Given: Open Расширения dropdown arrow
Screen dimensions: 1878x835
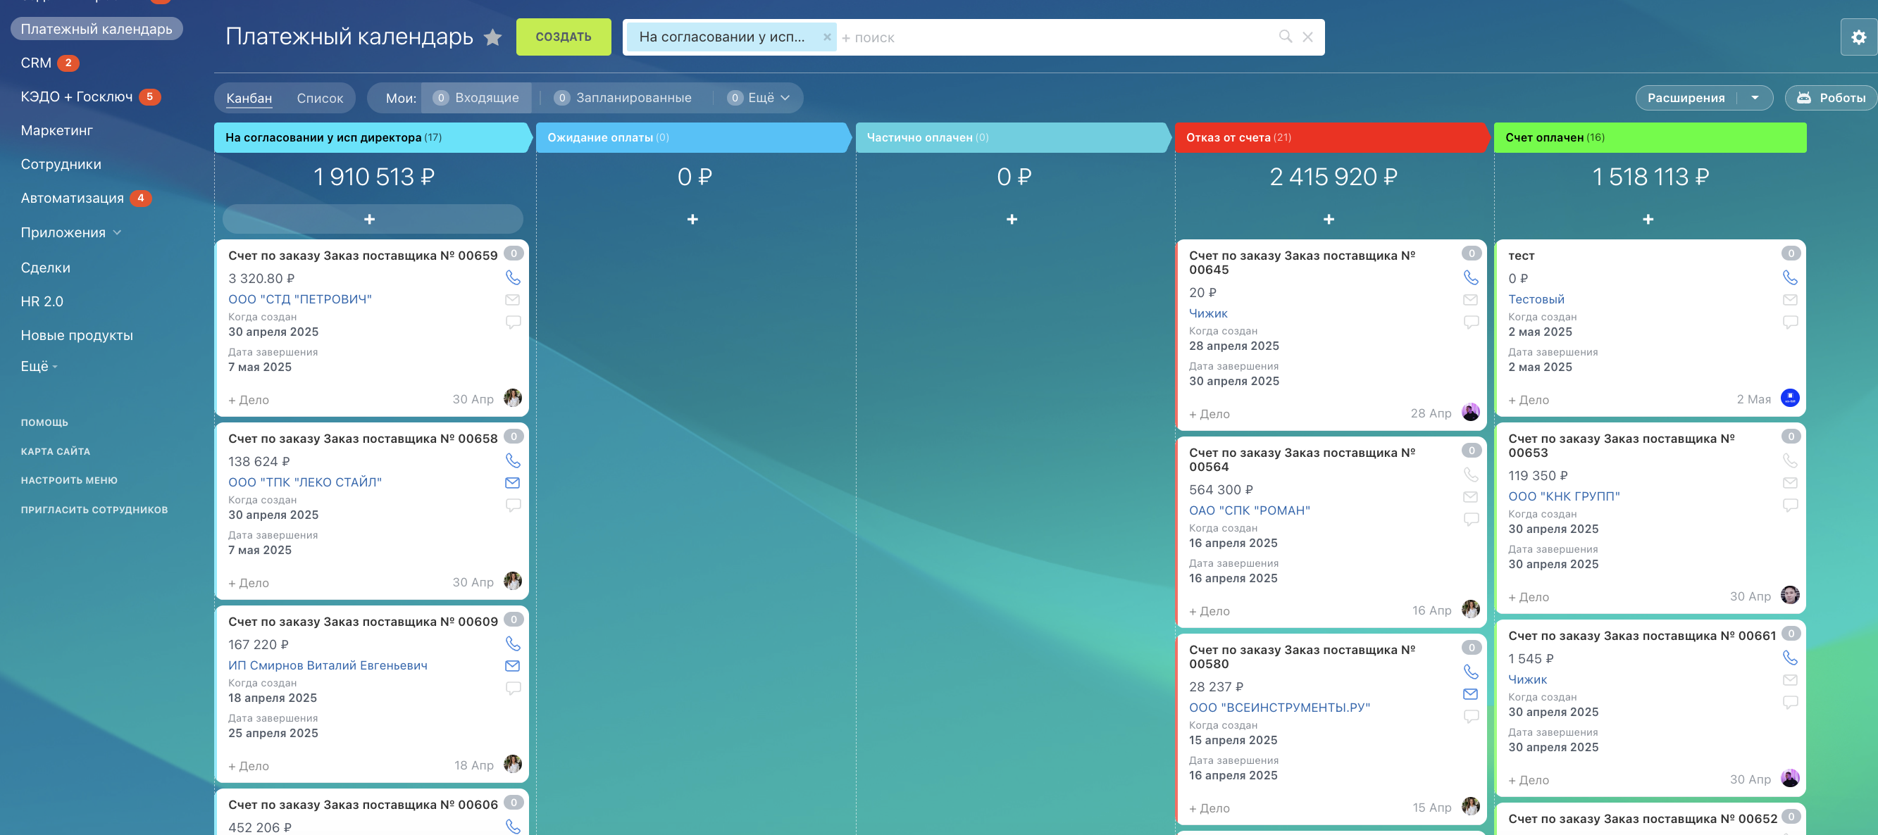Looking at the screenshot, I should pyautogui.click(x=1755, y=98).
